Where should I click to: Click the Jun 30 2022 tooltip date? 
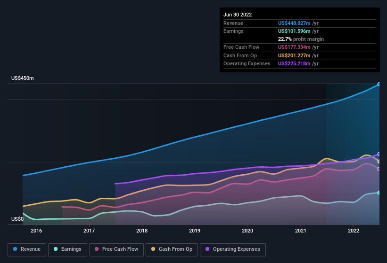(x=238, y=15)
